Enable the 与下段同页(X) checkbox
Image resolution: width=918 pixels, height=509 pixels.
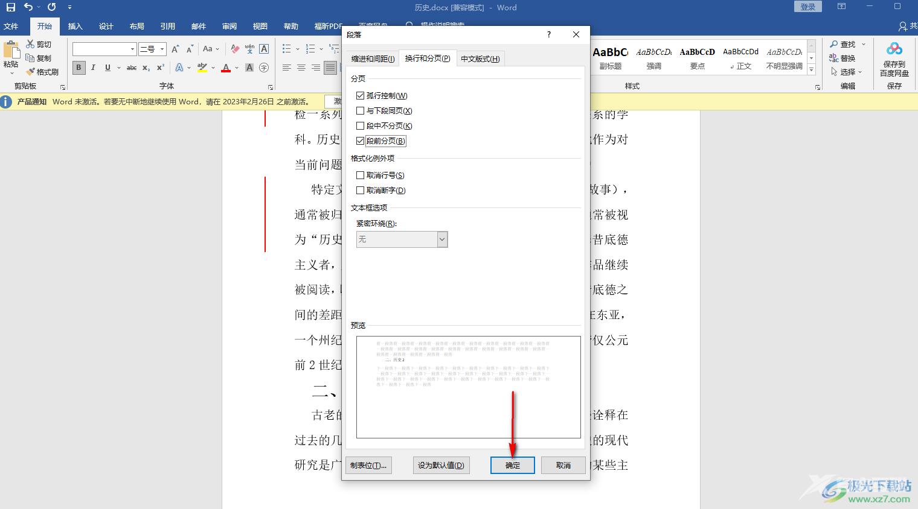point(360,110)
